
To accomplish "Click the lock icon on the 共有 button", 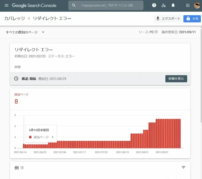I will click(188, 18).
